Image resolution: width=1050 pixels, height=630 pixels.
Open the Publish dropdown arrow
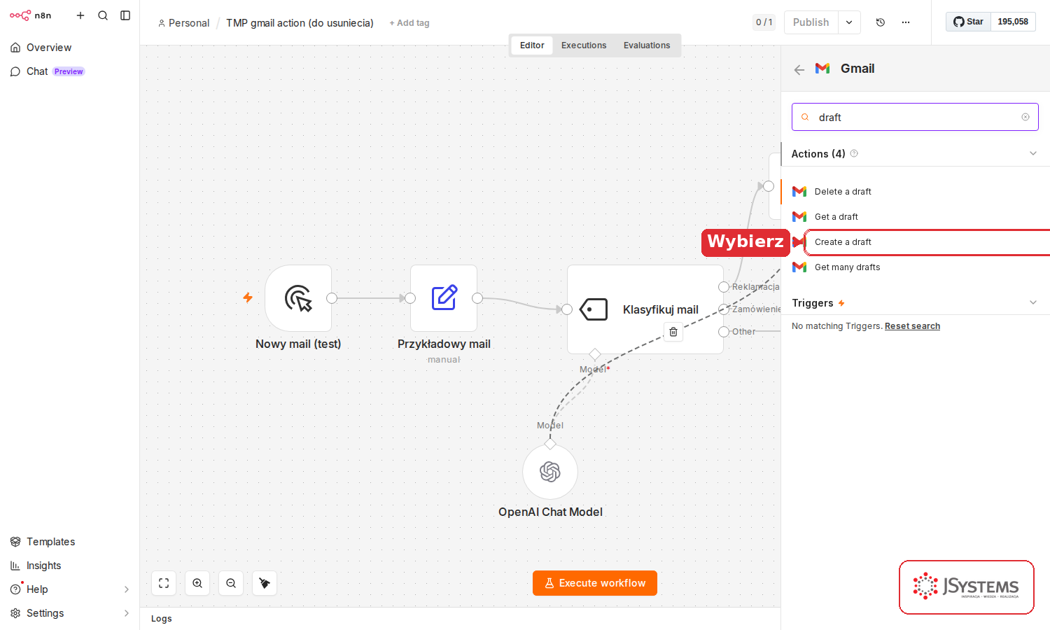(849, 22)
